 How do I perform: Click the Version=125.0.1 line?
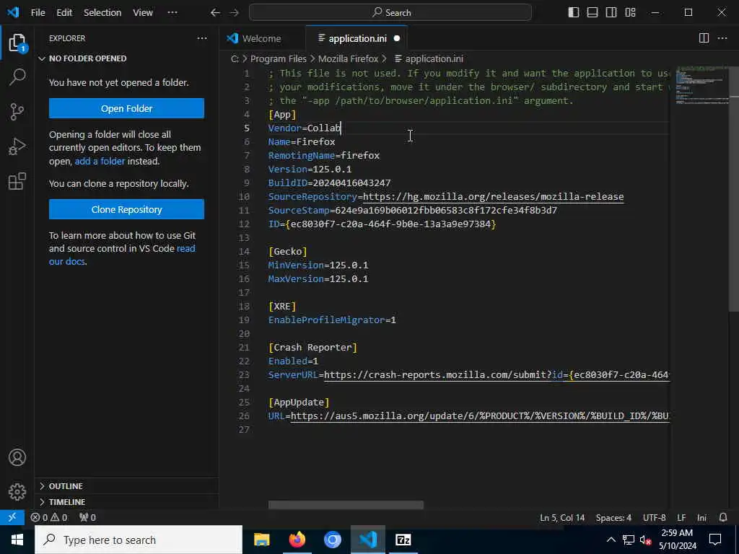[x=310, y=169]
